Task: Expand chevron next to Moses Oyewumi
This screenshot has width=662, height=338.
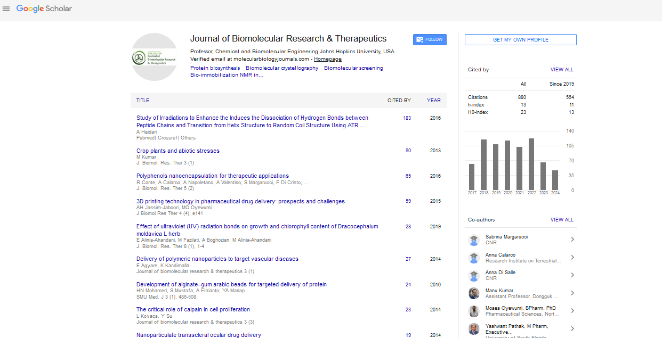Action: coord(572,311)
